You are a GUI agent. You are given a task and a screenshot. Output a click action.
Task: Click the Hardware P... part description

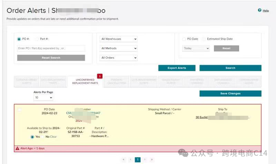pyautogui.click(x=99, y=136)
